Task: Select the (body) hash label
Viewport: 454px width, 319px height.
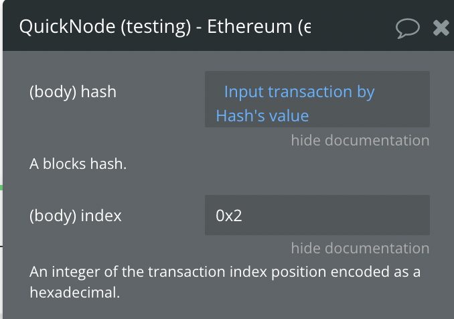Action: tap(73, 92)
